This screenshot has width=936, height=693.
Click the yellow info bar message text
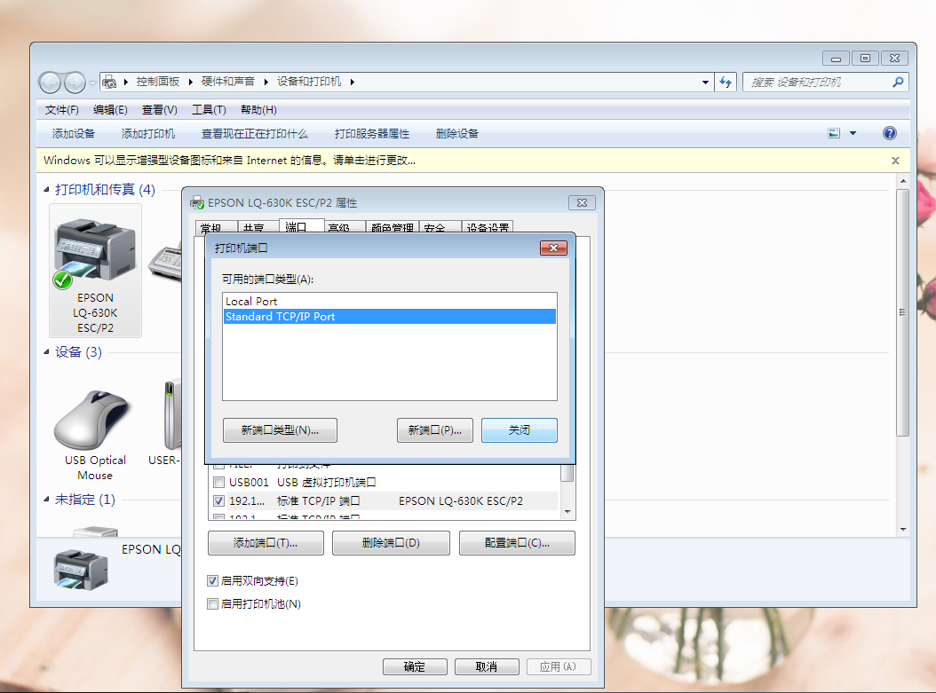(x=230, y=161)
